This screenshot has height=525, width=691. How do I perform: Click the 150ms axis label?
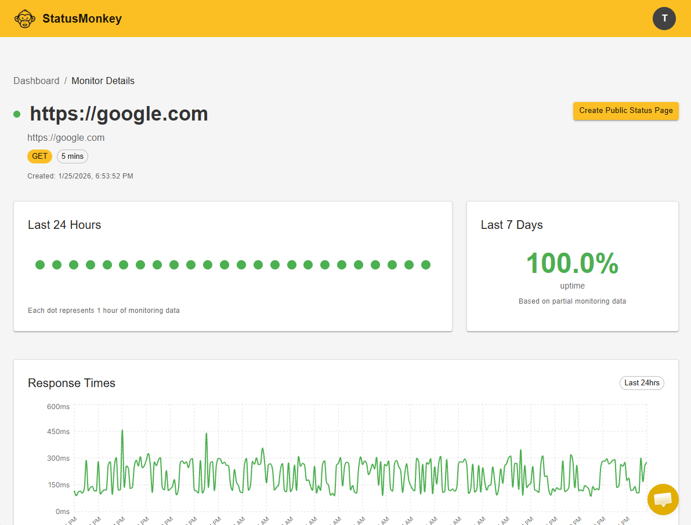click(58, 485)
